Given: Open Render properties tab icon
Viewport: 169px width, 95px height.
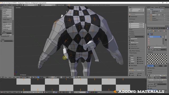Looking at the screenshot, I should 152,28.
